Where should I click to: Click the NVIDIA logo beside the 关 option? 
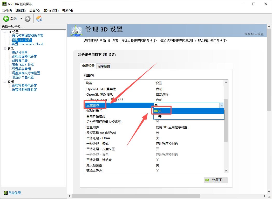coord(156,111)
